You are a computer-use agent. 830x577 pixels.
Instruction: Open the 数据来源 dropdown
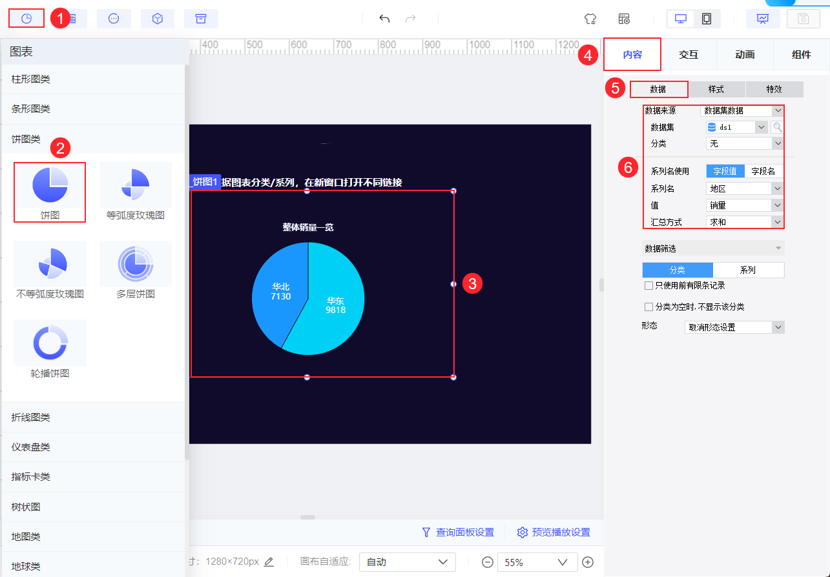742,111
